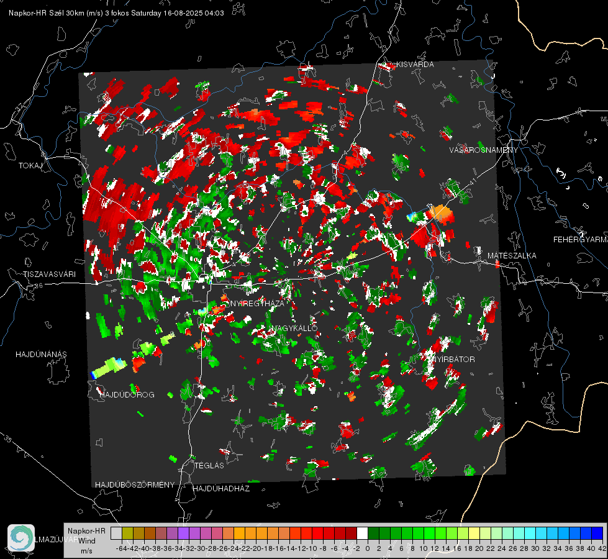Click the swirl logo icon in the corner
608x559 pixels.
(21, 538)
